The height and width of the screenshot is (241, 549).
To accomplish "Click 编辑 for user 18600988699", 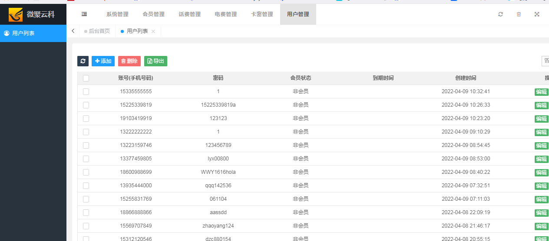I will [x=541, y=173].
